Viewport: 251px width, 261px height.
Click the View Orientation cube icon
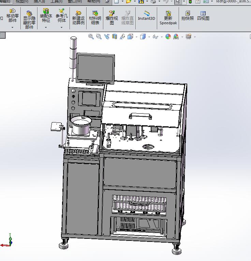130,37
